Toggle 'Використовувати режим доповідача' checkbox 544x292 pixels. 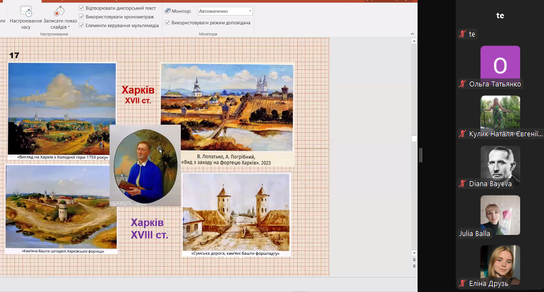pos(167,23)
